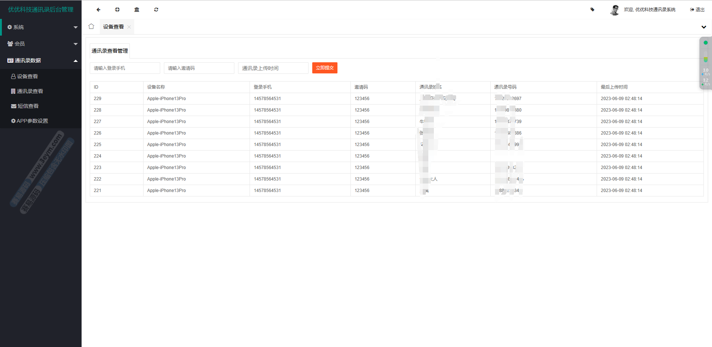The height and width of the screenshot is (347, 712).
Task: Click the lifebuoy icon in top toolbar
Action: point(117,10)
